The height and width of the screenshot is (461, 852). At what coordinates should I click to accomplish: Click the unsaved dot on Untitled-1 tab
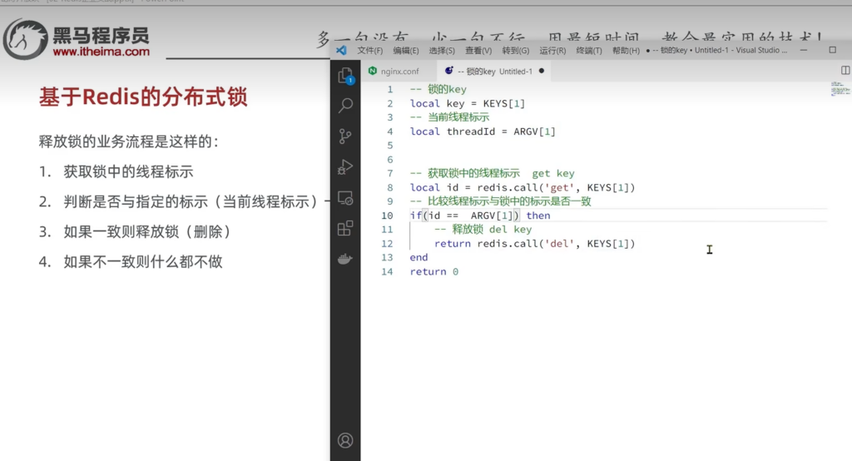(x=542, y=72)
